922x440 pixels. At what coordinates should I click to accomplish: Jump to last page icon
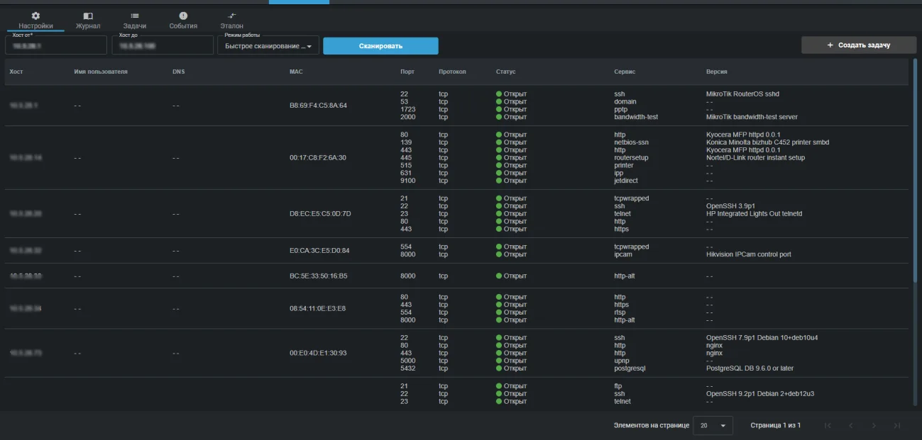coord(897,426)
